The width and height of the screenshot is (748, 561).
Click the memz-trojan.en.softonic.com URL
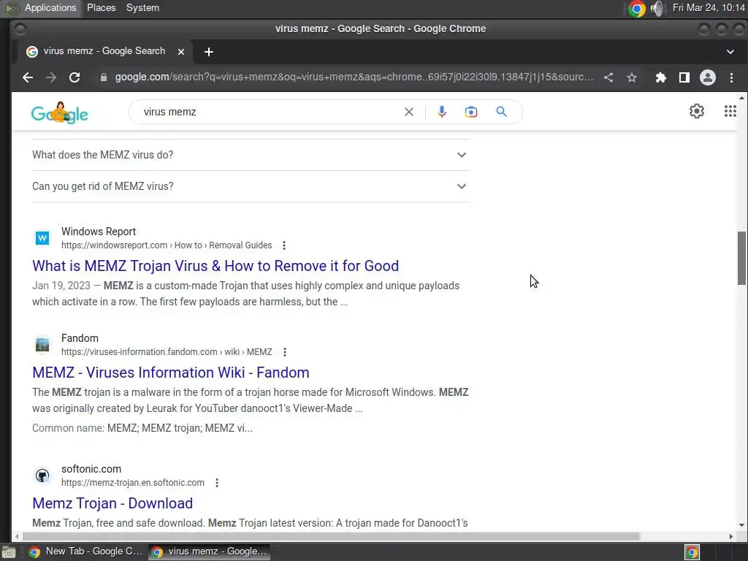(x=133, y=483)
